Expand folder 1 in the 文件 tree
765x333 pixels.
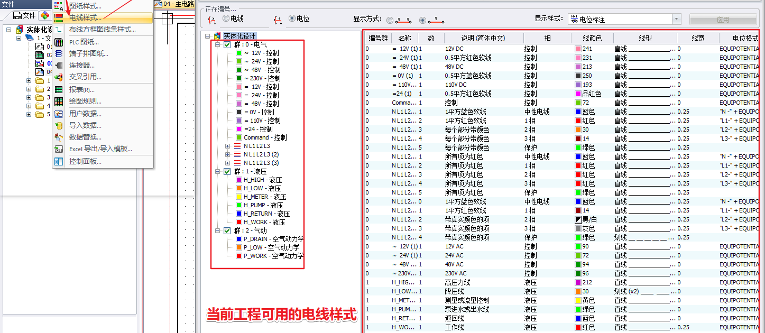pos(29,81)
